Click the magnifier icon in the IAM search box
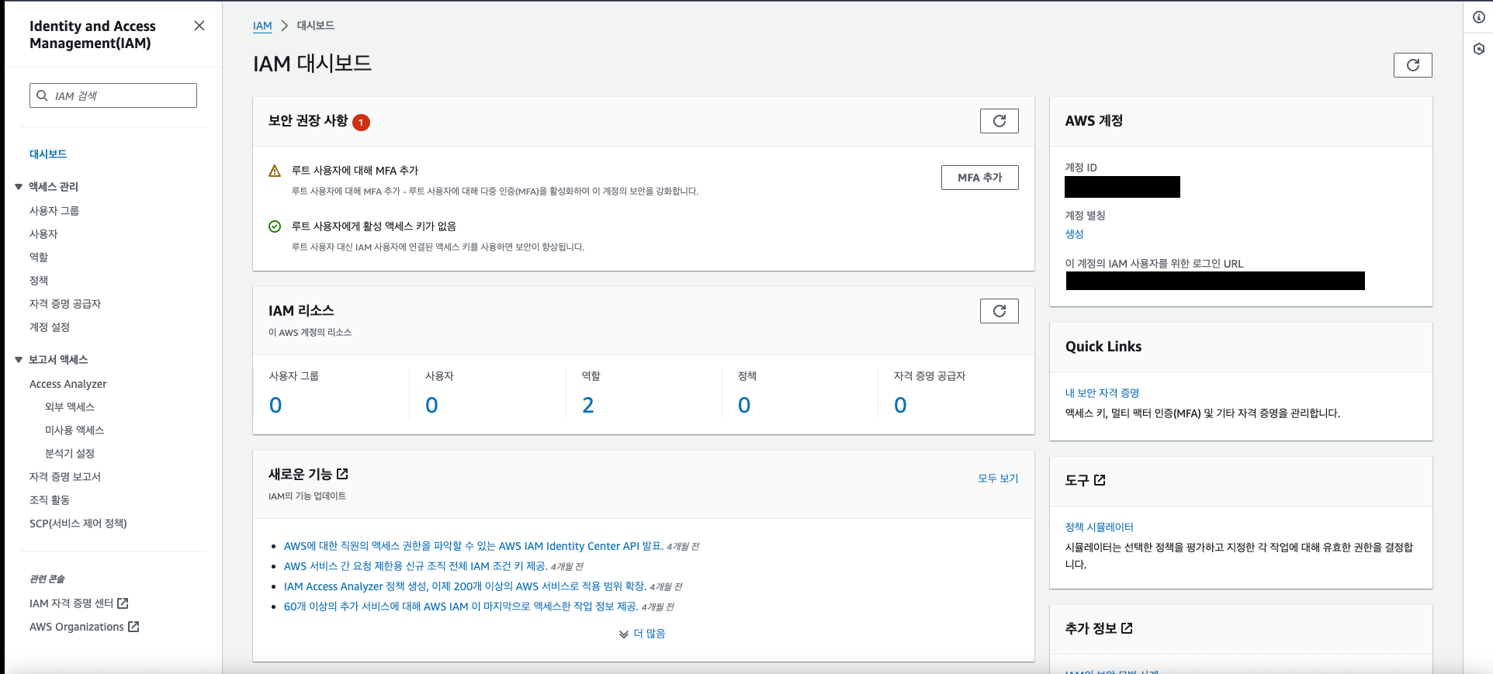 point(43,95)
